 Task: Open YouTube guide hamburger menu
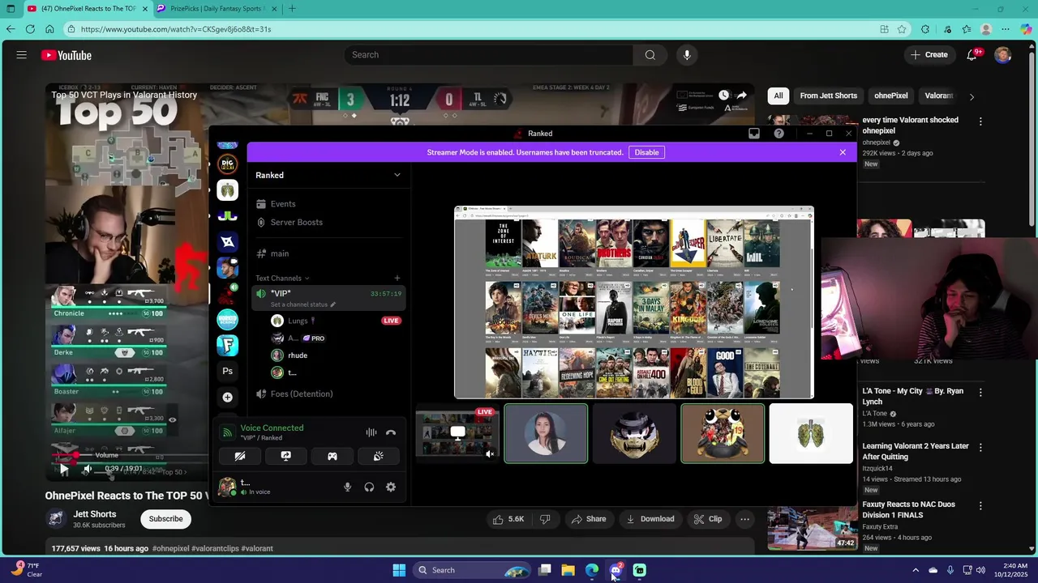coord(21,55)
